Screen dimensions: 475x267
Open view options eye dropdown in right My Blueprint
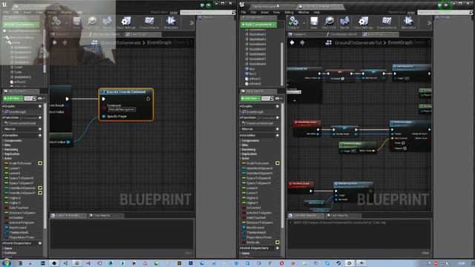click(x=278, y=99)
